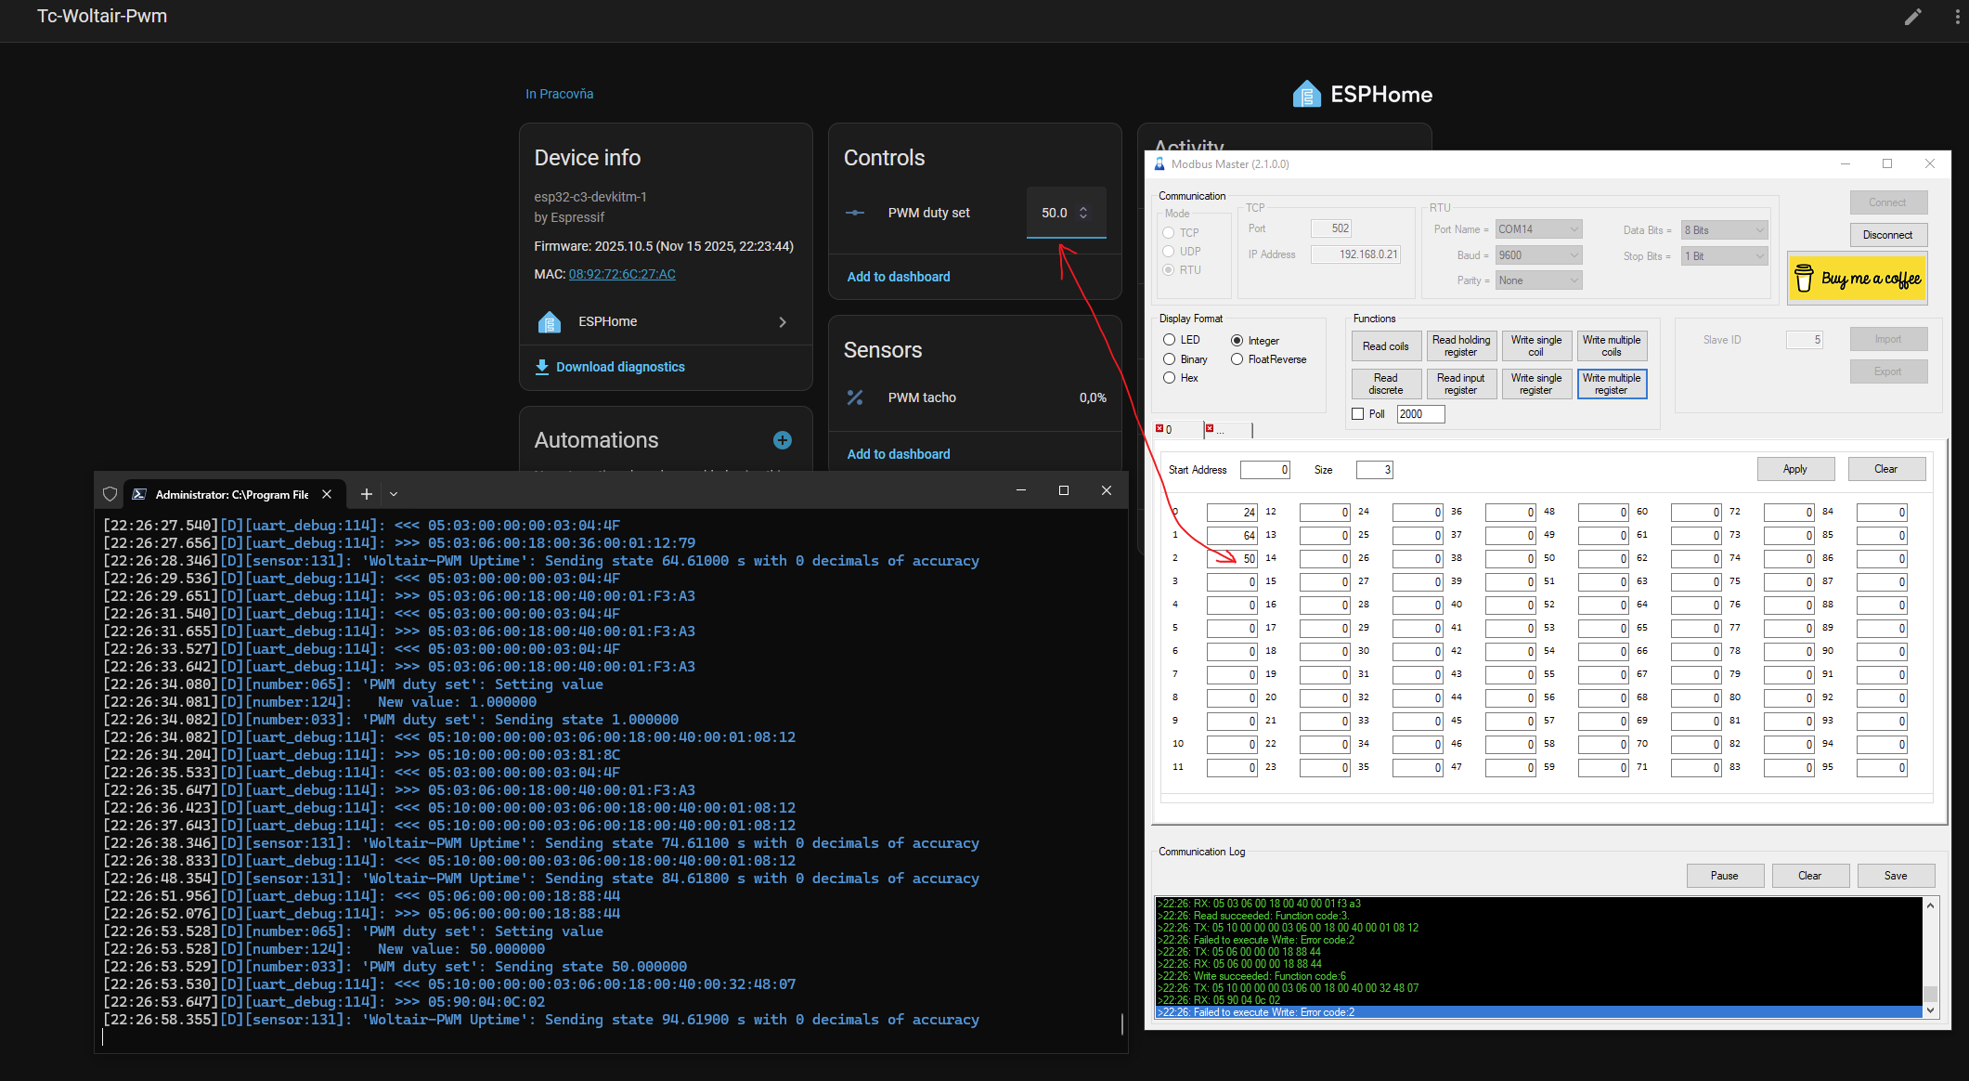Open the Port Name COM14 dropdown
Viewport: 1969px width, 1081px height.
point(1537,229)
